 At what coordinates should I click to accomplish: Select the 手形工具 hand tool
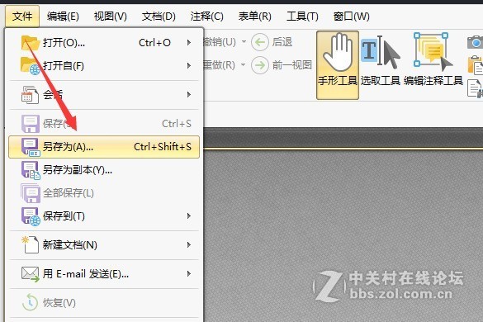(x=338, y=64)
